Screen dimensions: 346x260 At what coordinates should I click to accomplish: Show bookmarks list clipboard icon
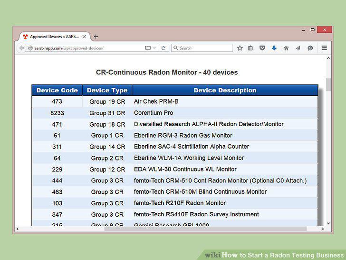[x=250, y=48]
